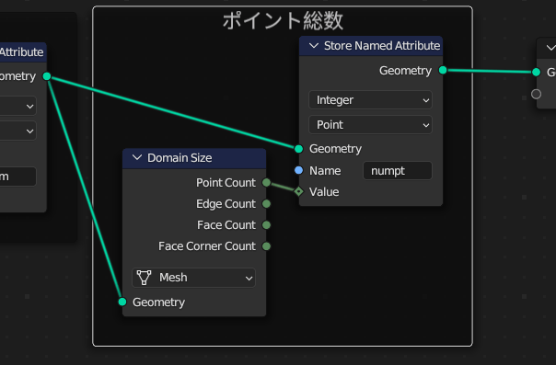Open the left node's lower dropdown

coord(17,131)
